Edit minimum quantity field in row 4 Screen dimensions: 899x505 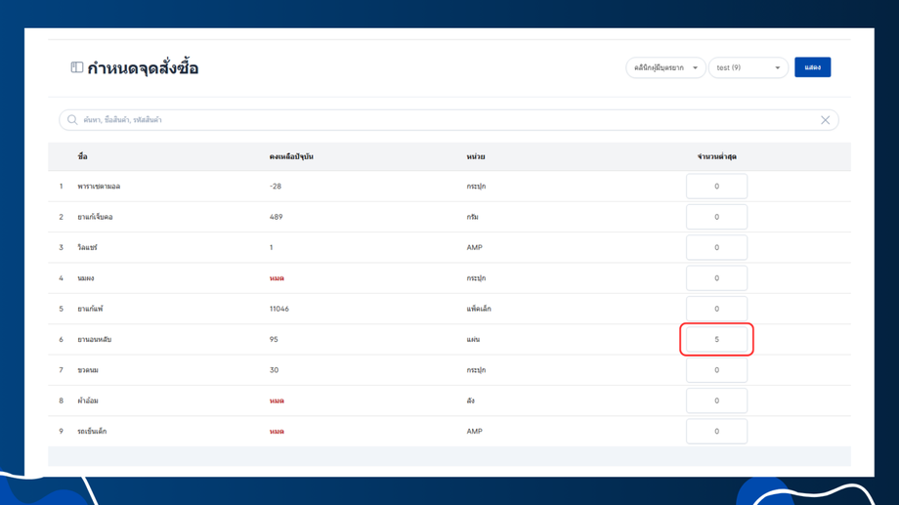pos(716,278)
